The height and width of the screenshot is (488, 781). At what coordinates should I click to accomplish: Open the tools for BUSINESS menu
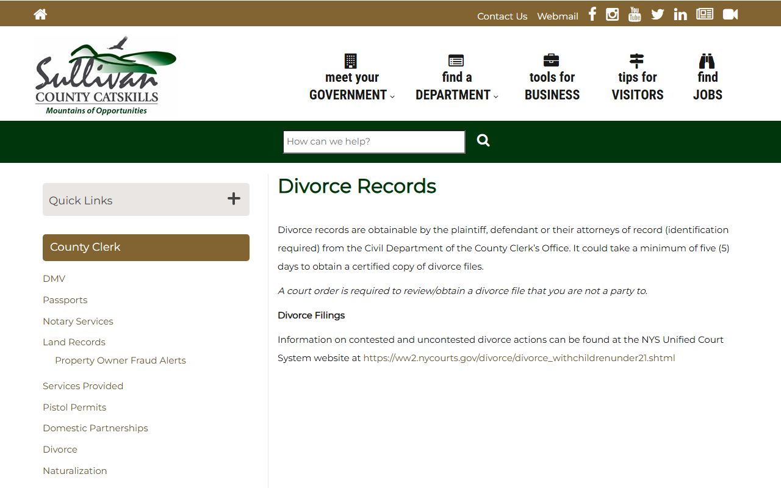(552, 86)
